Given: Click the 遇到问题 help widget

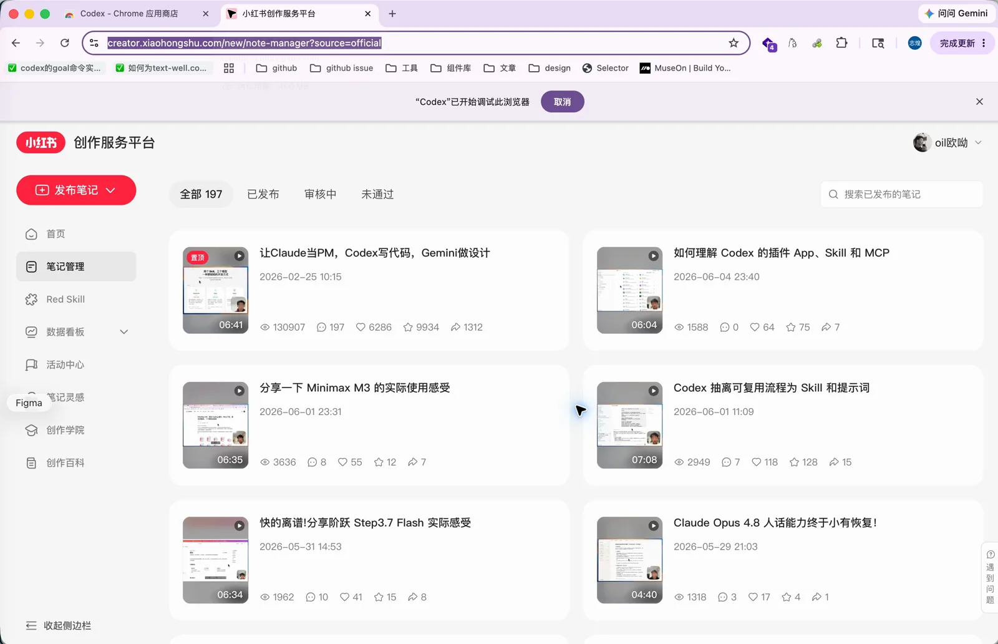Looking at the screenshot, I should click(x=990, y=577).
